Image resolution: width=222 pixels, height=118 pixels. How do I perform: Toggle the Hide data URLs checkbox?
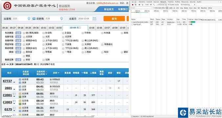154,8
